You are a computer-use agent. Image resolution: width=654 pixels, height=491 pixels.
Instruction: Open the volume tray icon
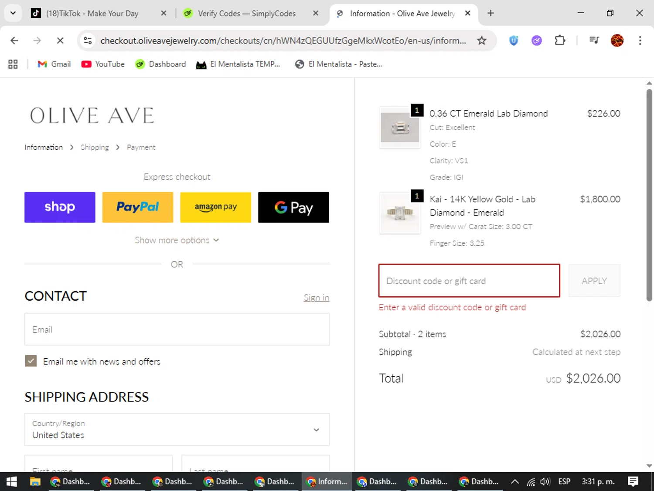(x=545, y=481)
